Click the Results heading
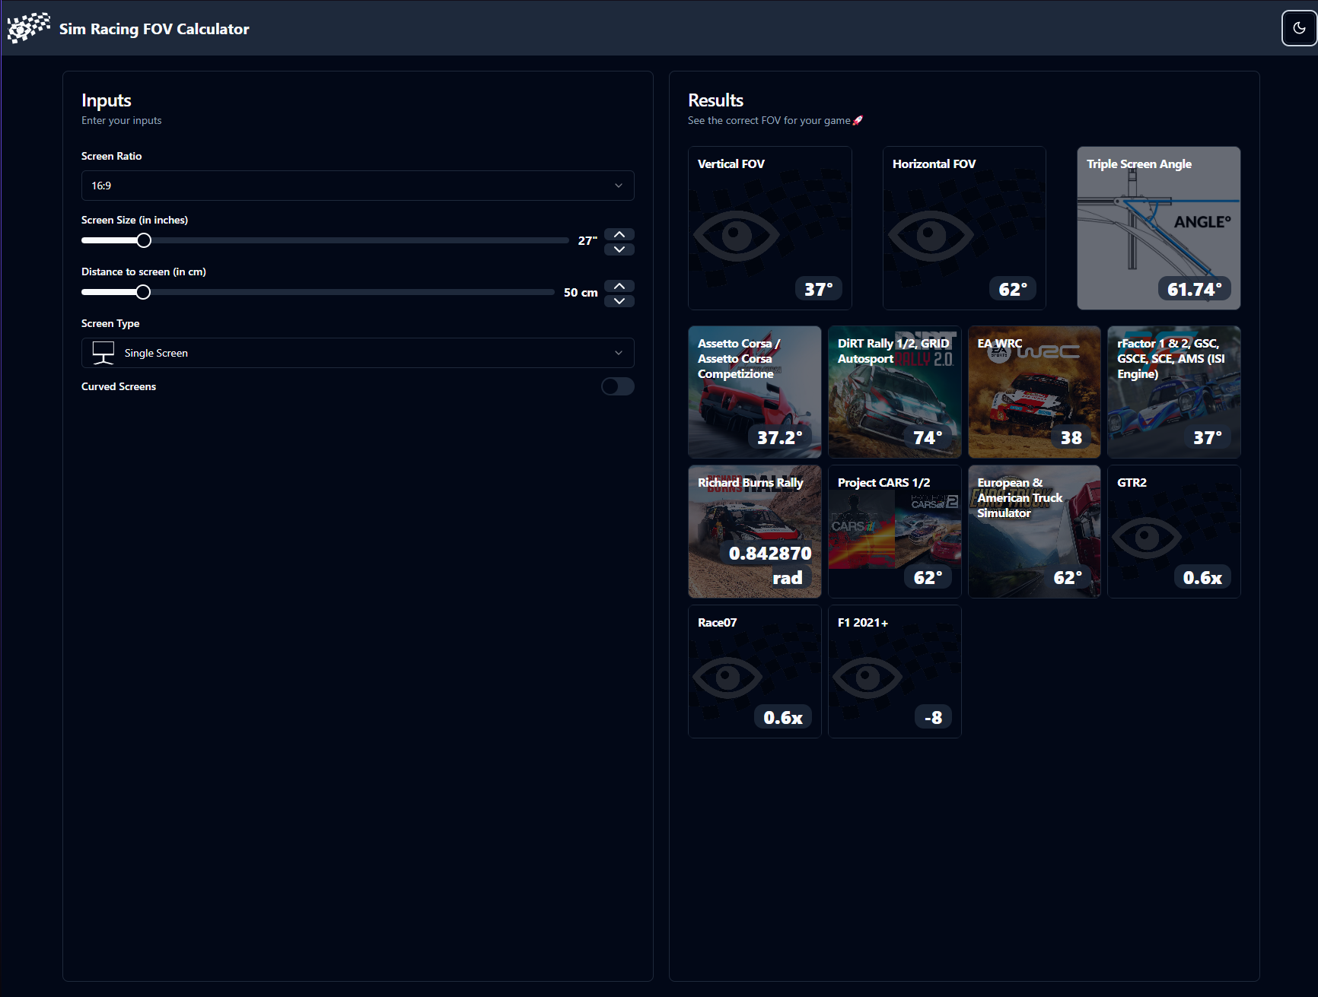This screenshot has height=997, width=1318. click(x=716, y=100)
